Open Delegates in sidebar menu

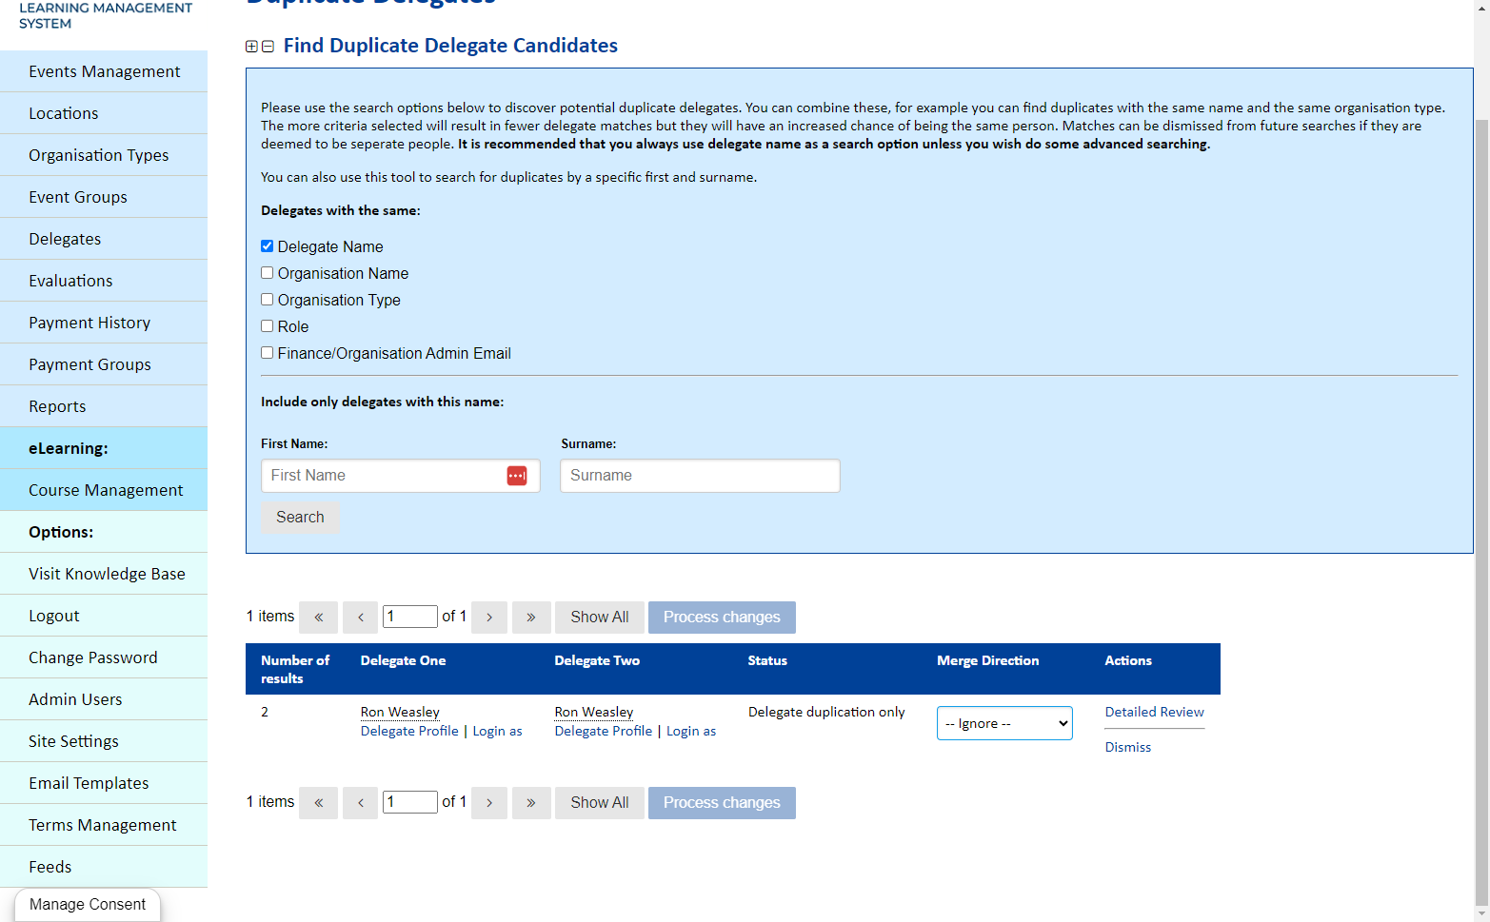[104, 239]
